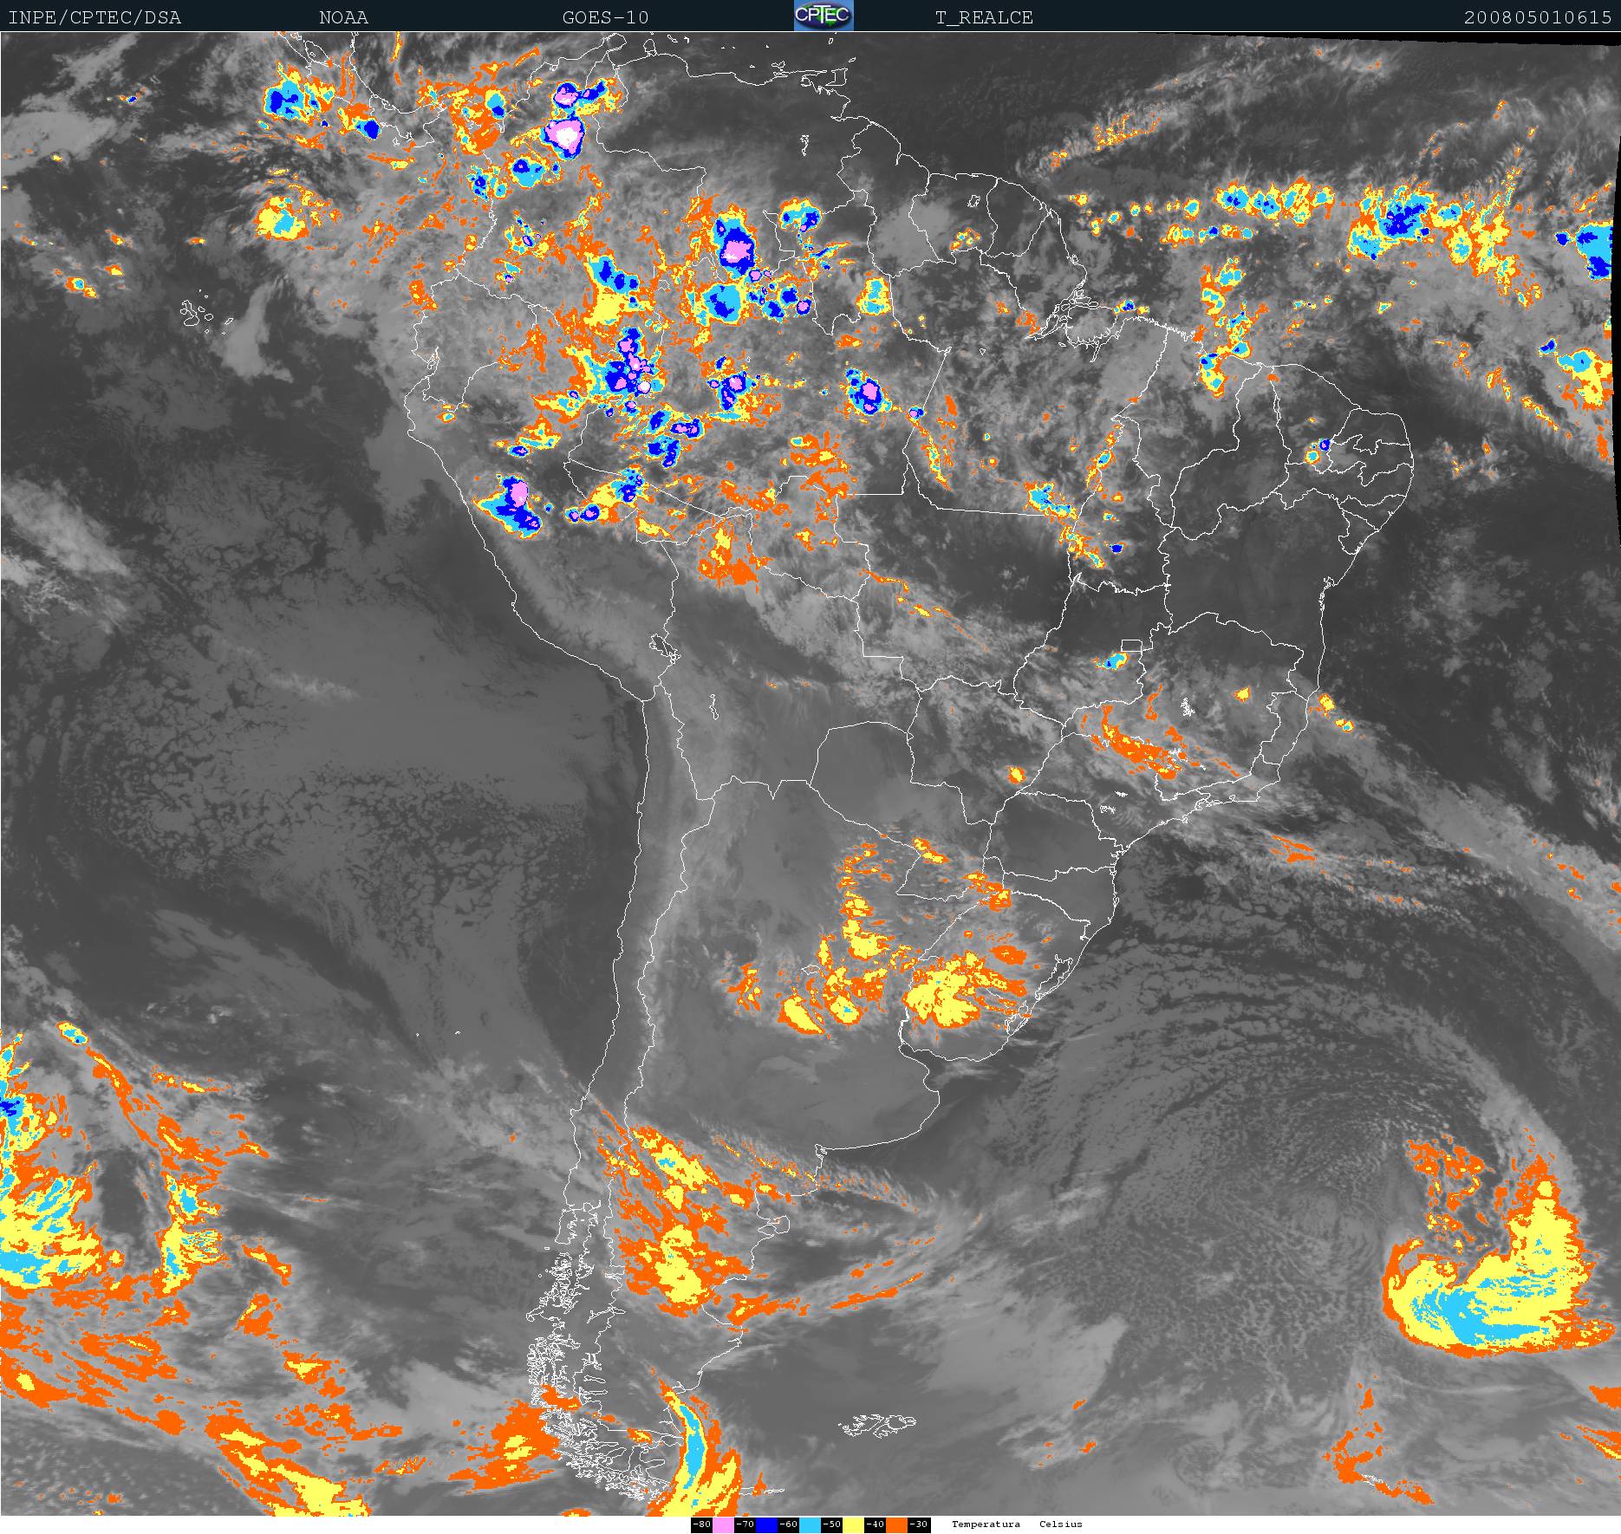Click the -80 legend value

[701, 1524]
